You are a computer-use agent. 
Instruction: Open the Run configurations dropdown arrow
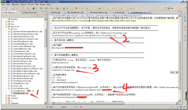click(x=49, y=8)
